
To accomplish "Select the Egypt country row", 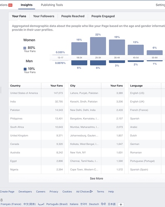I will click(x=37, y=161).
